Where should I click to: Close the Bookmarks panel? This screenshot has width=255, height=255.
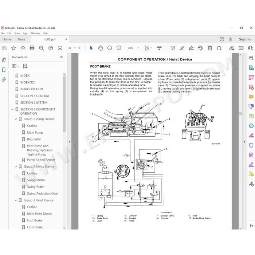pos(62,57)
